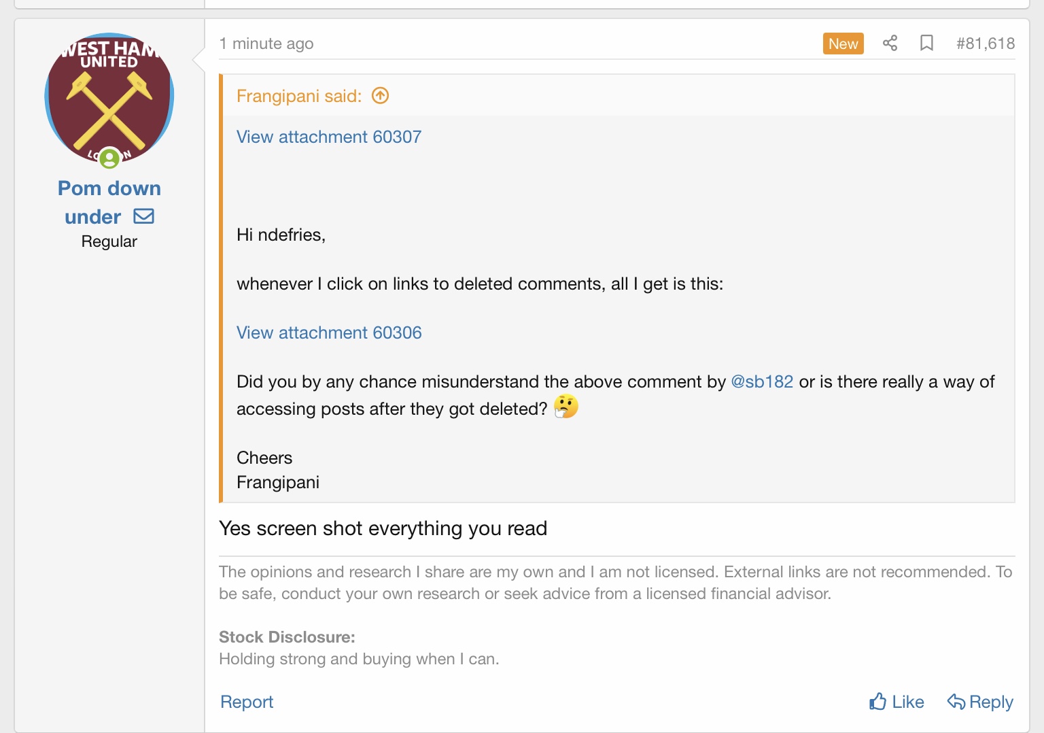The image size is (1044, 733).
Task: Click the Reply text button
Action: coord(991,702)
